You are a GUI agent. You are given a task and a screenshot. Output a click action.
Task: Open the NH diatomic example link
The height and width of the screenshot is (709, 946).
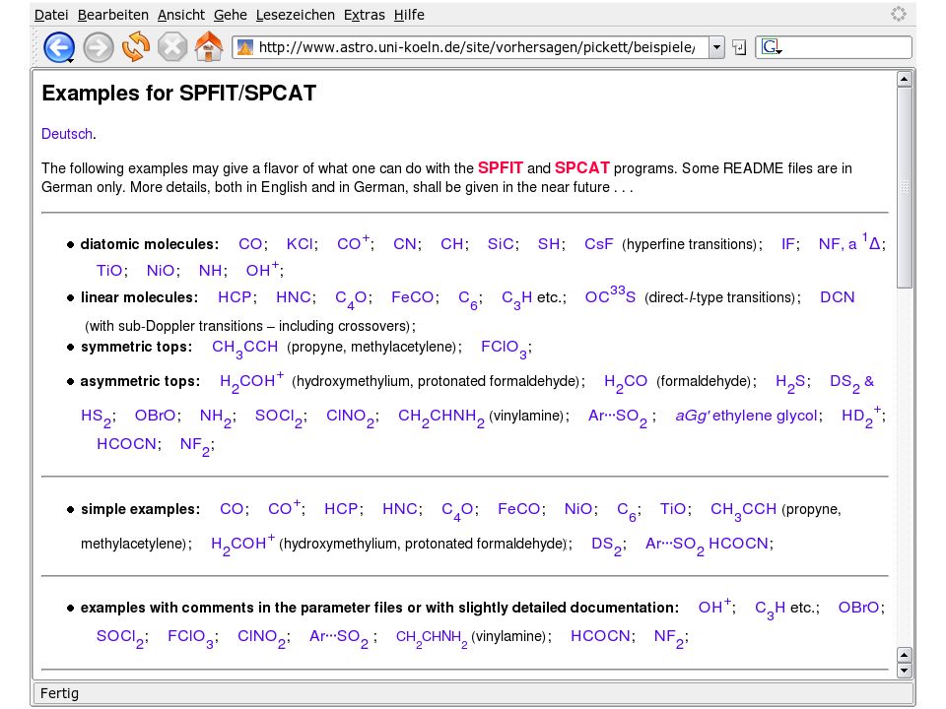pos(211,271)
